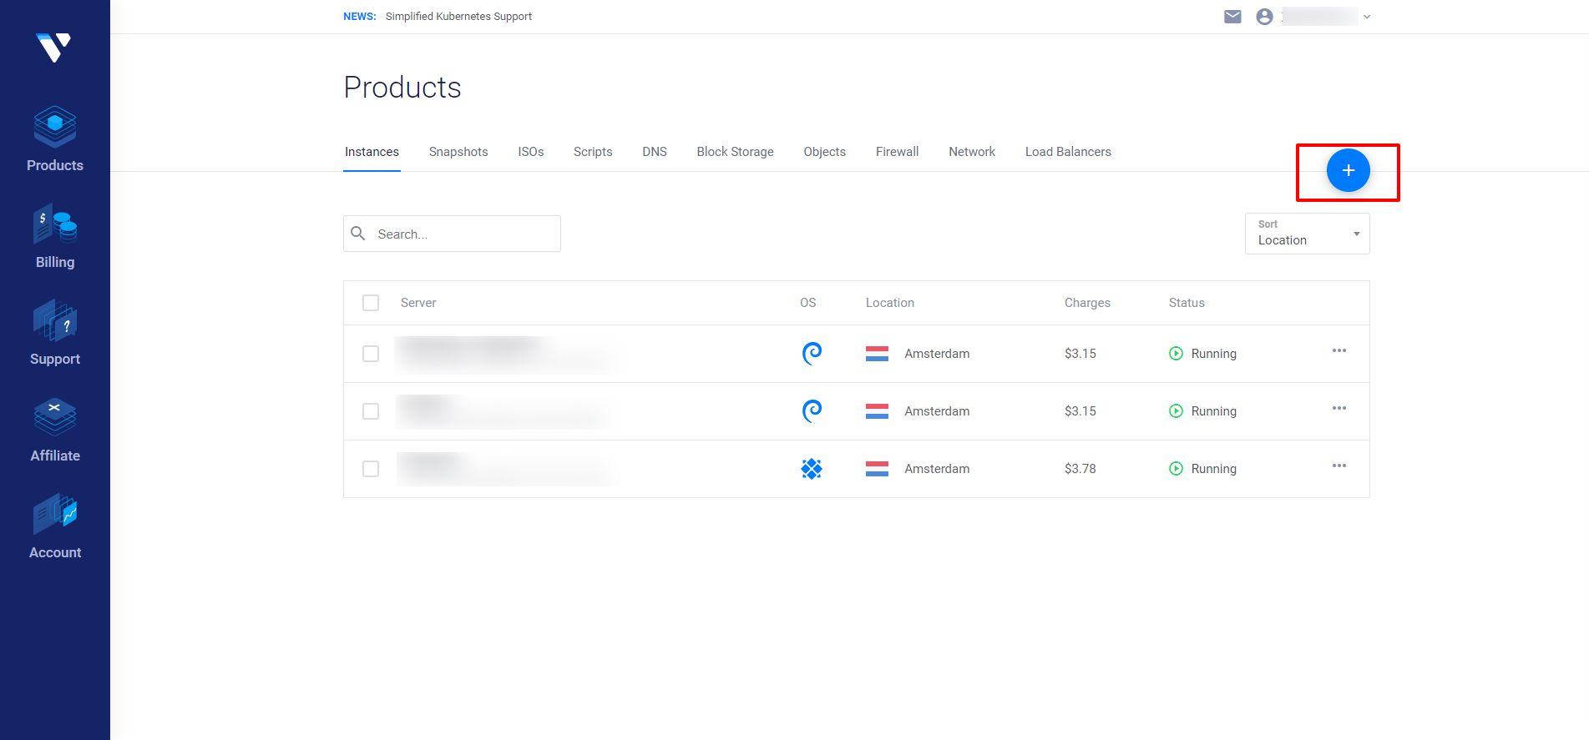This screenshot has width=1589, height=740.
Task: Open the mail envelope notifications icon
Action: pos(1232,17)
